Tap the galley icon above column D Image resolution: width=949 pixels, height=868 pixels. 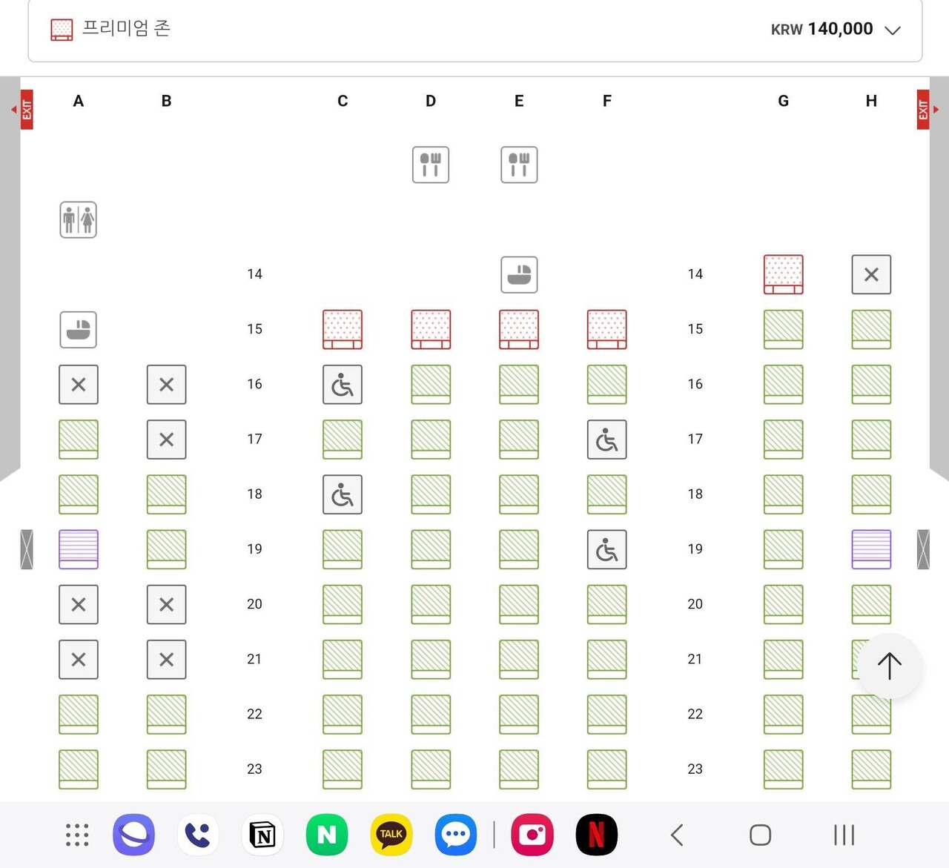[x=431, y=165]
